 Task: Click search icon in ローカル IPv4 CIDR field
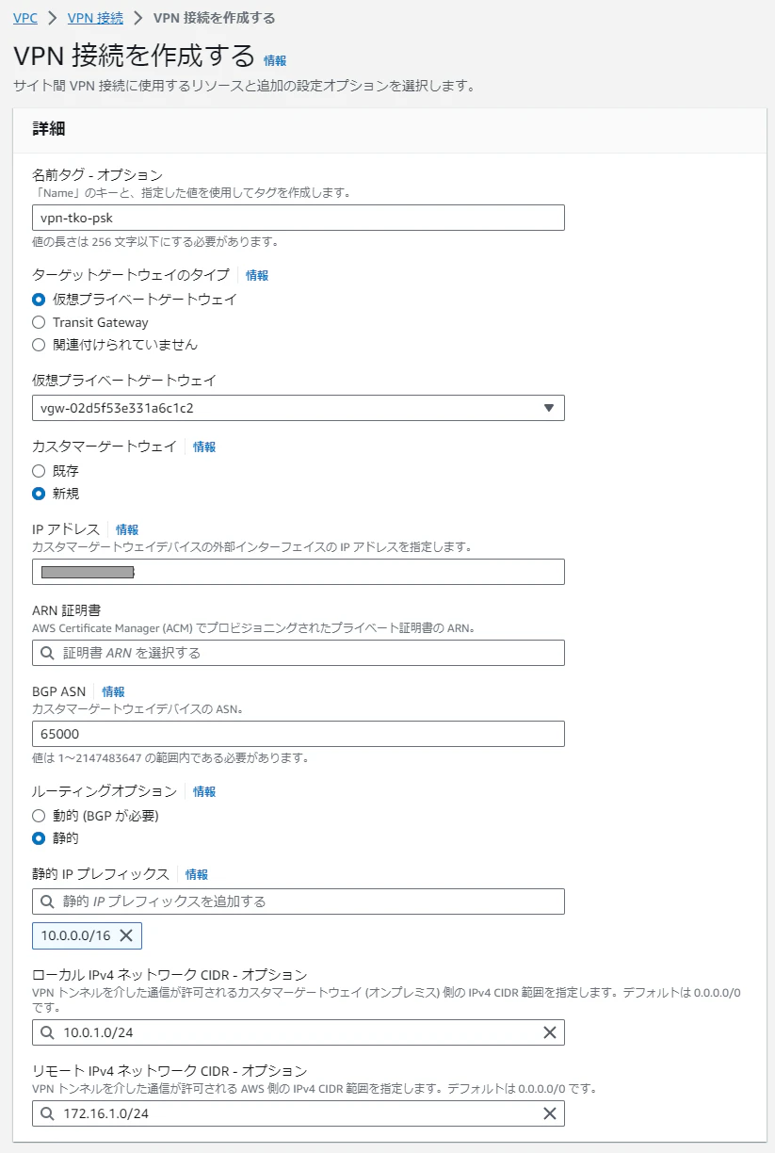click(x=48, y=1032)
